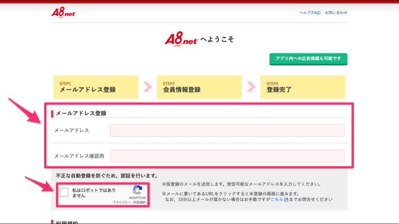Image resolution: width=399 pixels, height=224 pixels.
Task: Click the reCAPTCHA logo icon
Action: pyautogui.click(x=137, y=190)
